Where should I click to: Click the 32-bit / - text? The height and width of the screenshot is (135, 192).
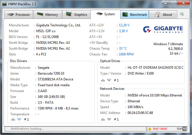point(176,54)
